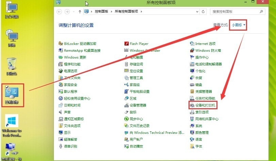Select the 回收站 desktop icon
The image size is (276, 161).
pyautogui.click(x=12, y=66)
